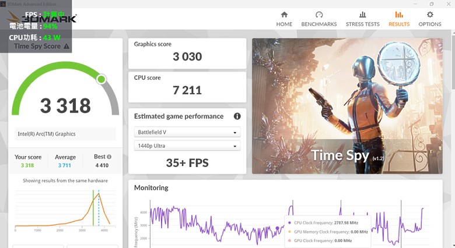Click the score distribution chart

click(x=65, y=210)
